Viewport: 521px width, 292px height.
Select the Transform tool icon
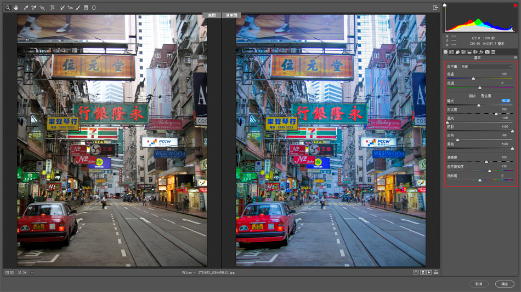click(x=53, y=8)
